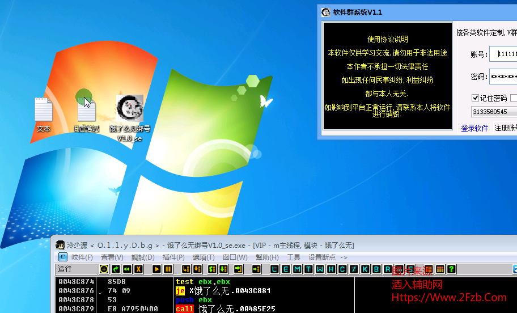
Task: Select the 'call 饿了么无.00485E25' instruction
Action: (x=226, y=308)
